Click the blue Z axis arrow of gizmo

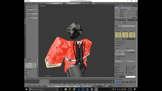pyautogui.click(x=56, y=48)
